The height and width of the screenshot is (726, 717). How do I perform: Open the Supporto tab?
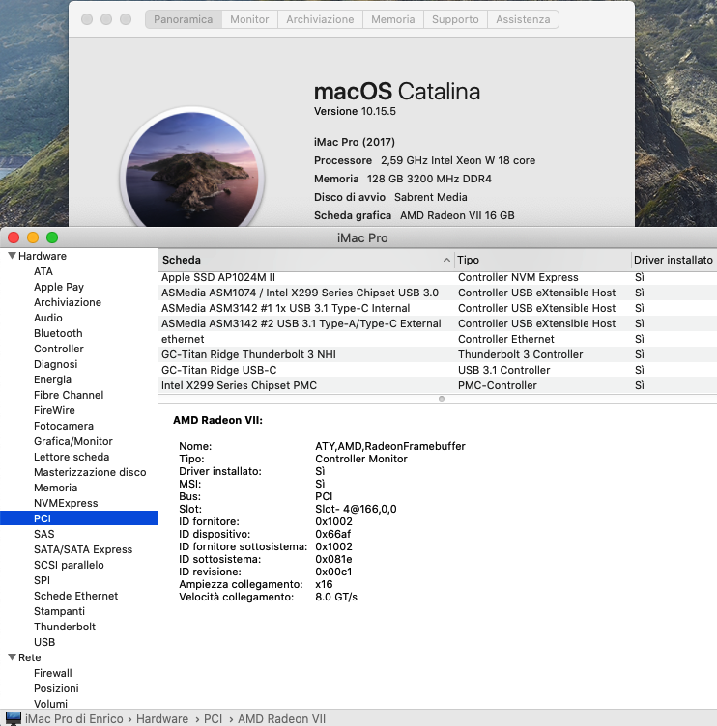pos(455,19)
